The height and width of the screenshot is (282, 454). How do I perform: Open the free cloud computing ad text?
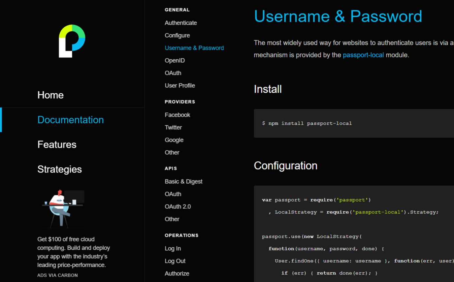click(x=74, y=252)
